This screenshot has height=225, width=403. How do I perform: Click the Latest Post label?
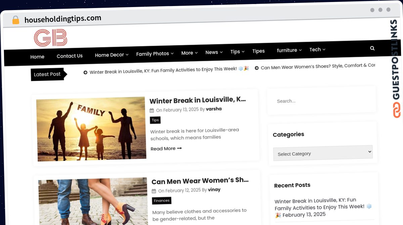[x=47, y=74]
